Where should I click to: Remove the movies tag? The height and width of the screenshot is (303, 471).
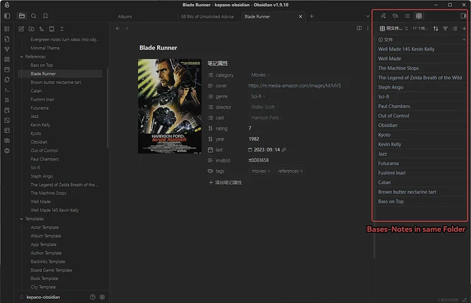tap(269, 171)
